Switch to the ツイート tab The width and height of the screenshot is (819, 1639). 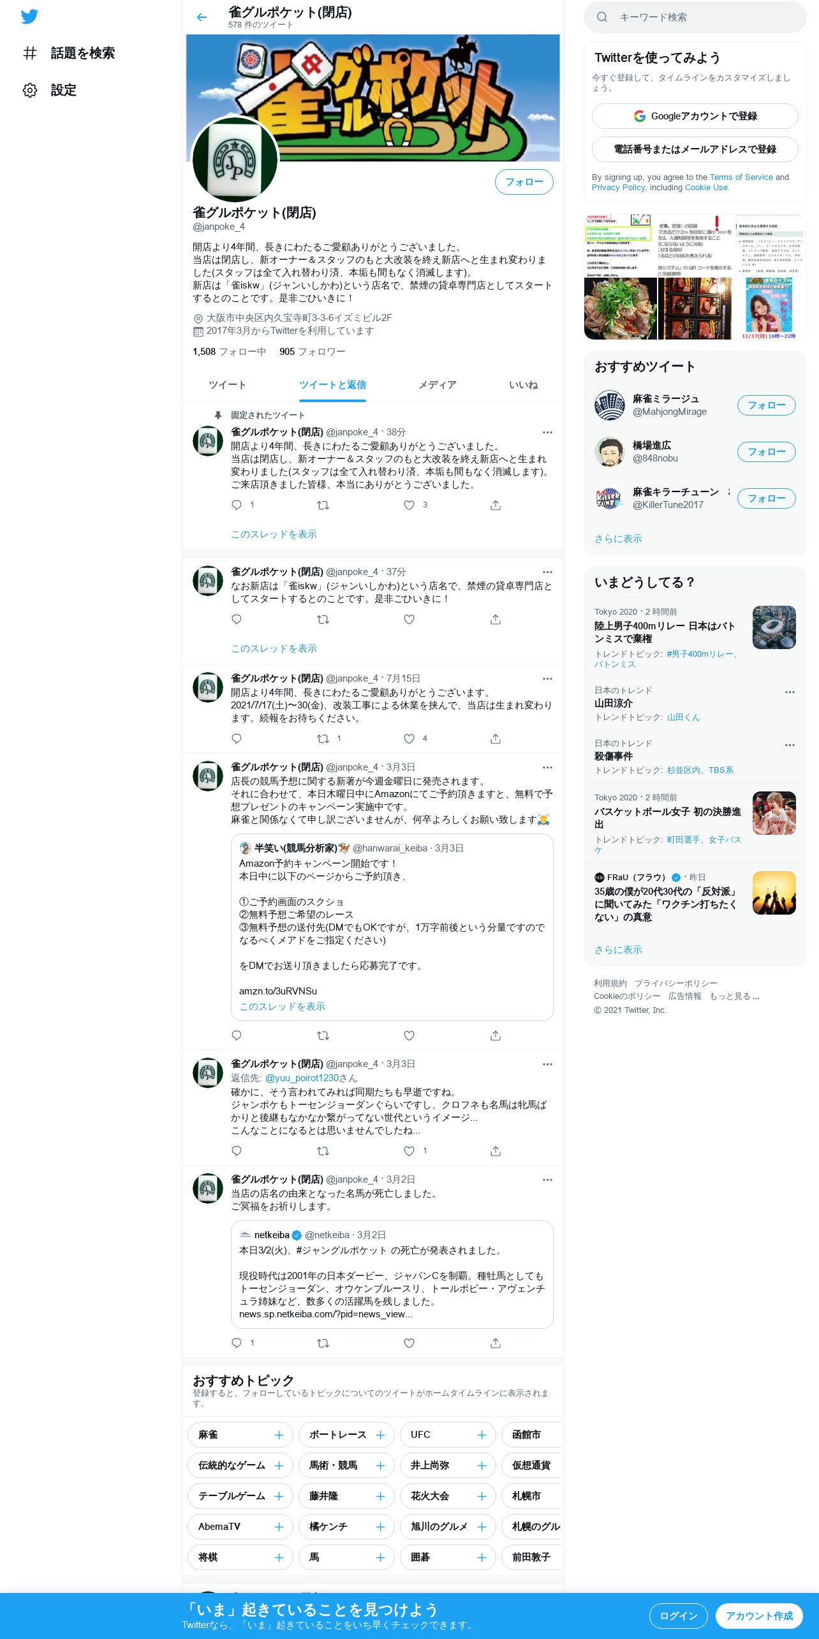227,385
